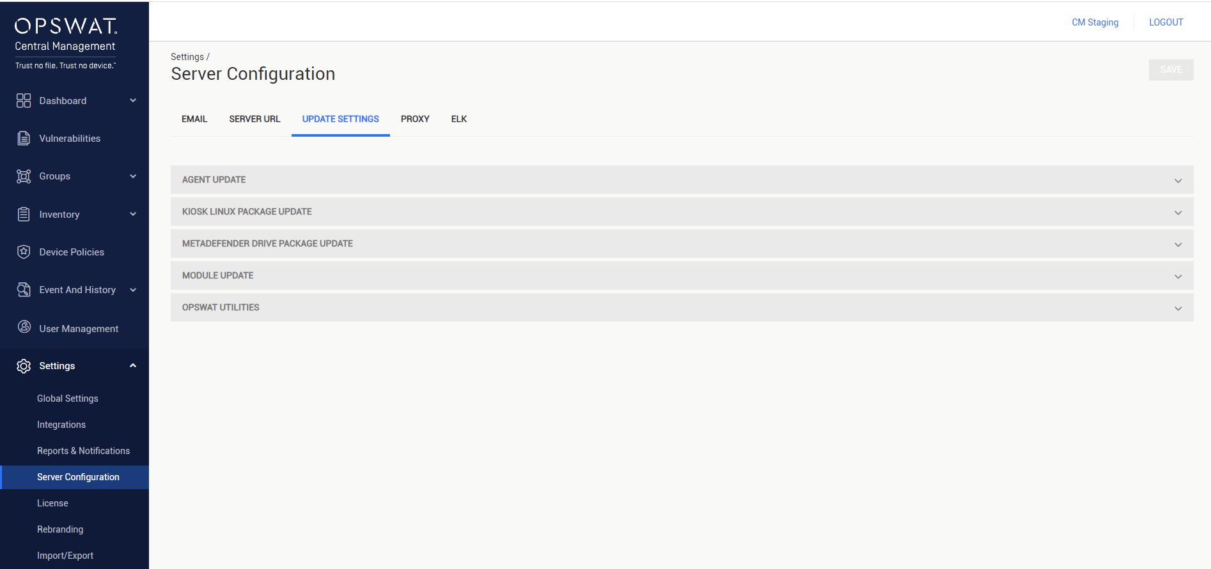Expand the MetaDefender Drive Package Update chevron
The image size is (1211, 569).
click(1178, 245)
